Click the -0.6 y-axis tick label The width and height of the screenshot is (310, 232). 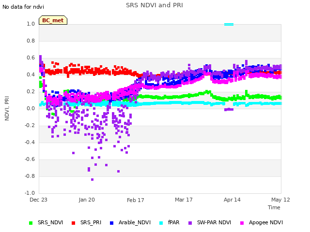click(30, 159)
